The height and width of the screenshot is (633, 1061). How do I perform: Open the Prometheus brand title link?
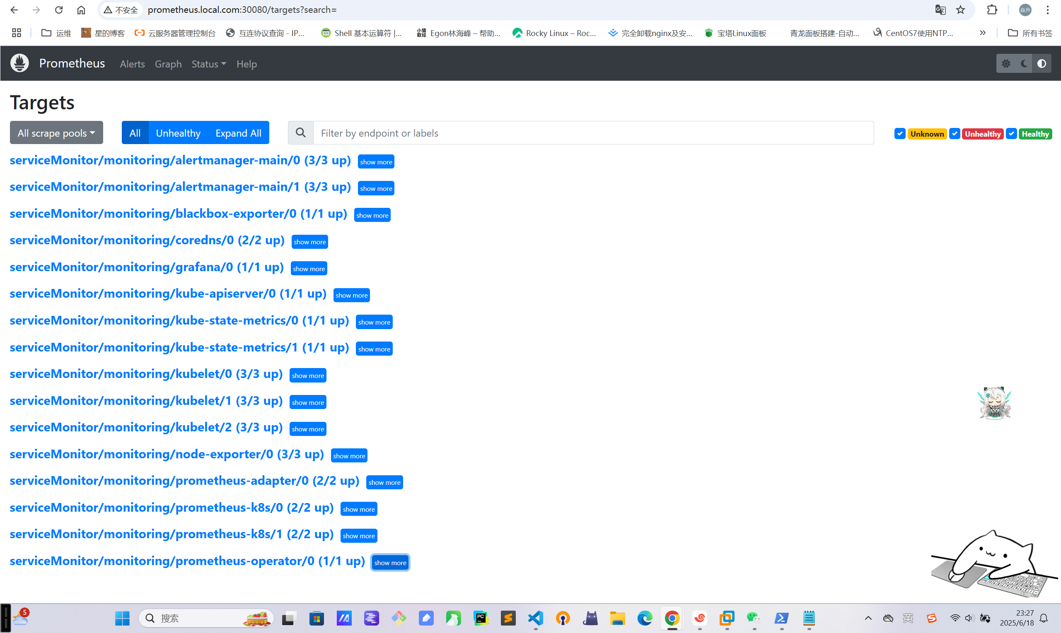[x=72, y=63]
